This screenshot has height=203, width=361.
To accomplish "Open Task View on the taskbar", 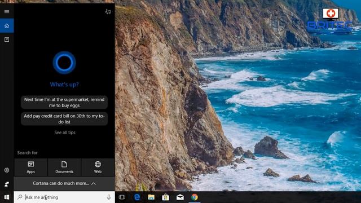I will point(122,197).
